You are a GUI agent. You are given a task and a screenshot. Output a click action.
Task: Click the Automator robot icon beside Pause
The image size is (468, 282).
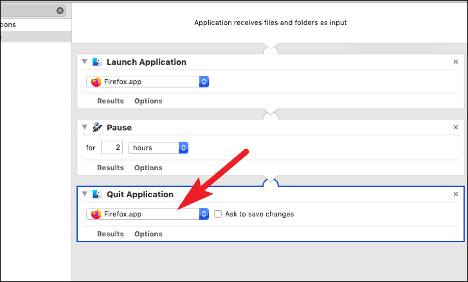pos(97,127)
